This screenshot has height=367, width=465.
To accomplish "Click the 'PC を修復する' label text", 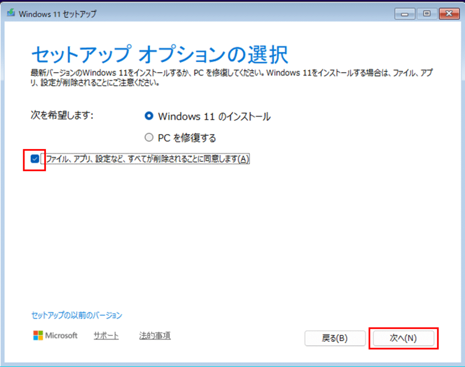I will click(187, 138).
